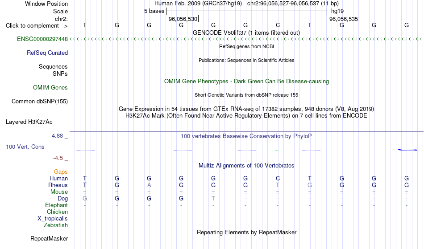
Task: Click the green PhyloP conservation bar
Action: (277, 151)
